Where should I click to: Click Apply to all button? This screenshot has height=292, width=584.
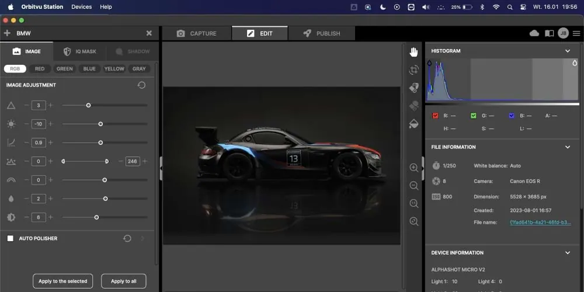click(x=124, y=281)
